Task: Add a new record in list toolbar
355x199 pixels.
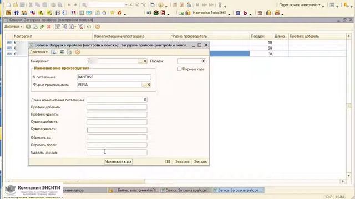Action: [28, 27]
